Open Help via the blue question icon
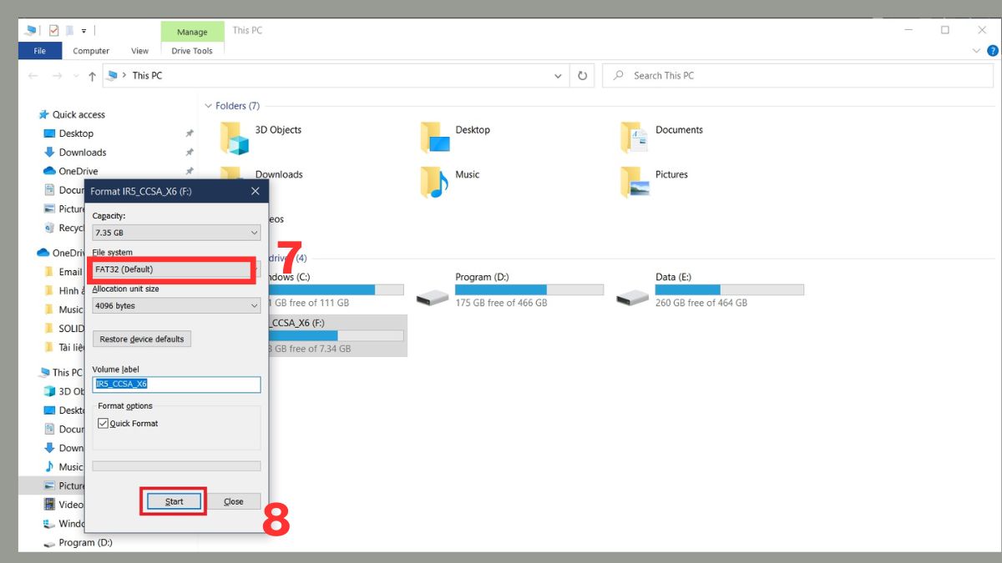 [x=994, y=51]
